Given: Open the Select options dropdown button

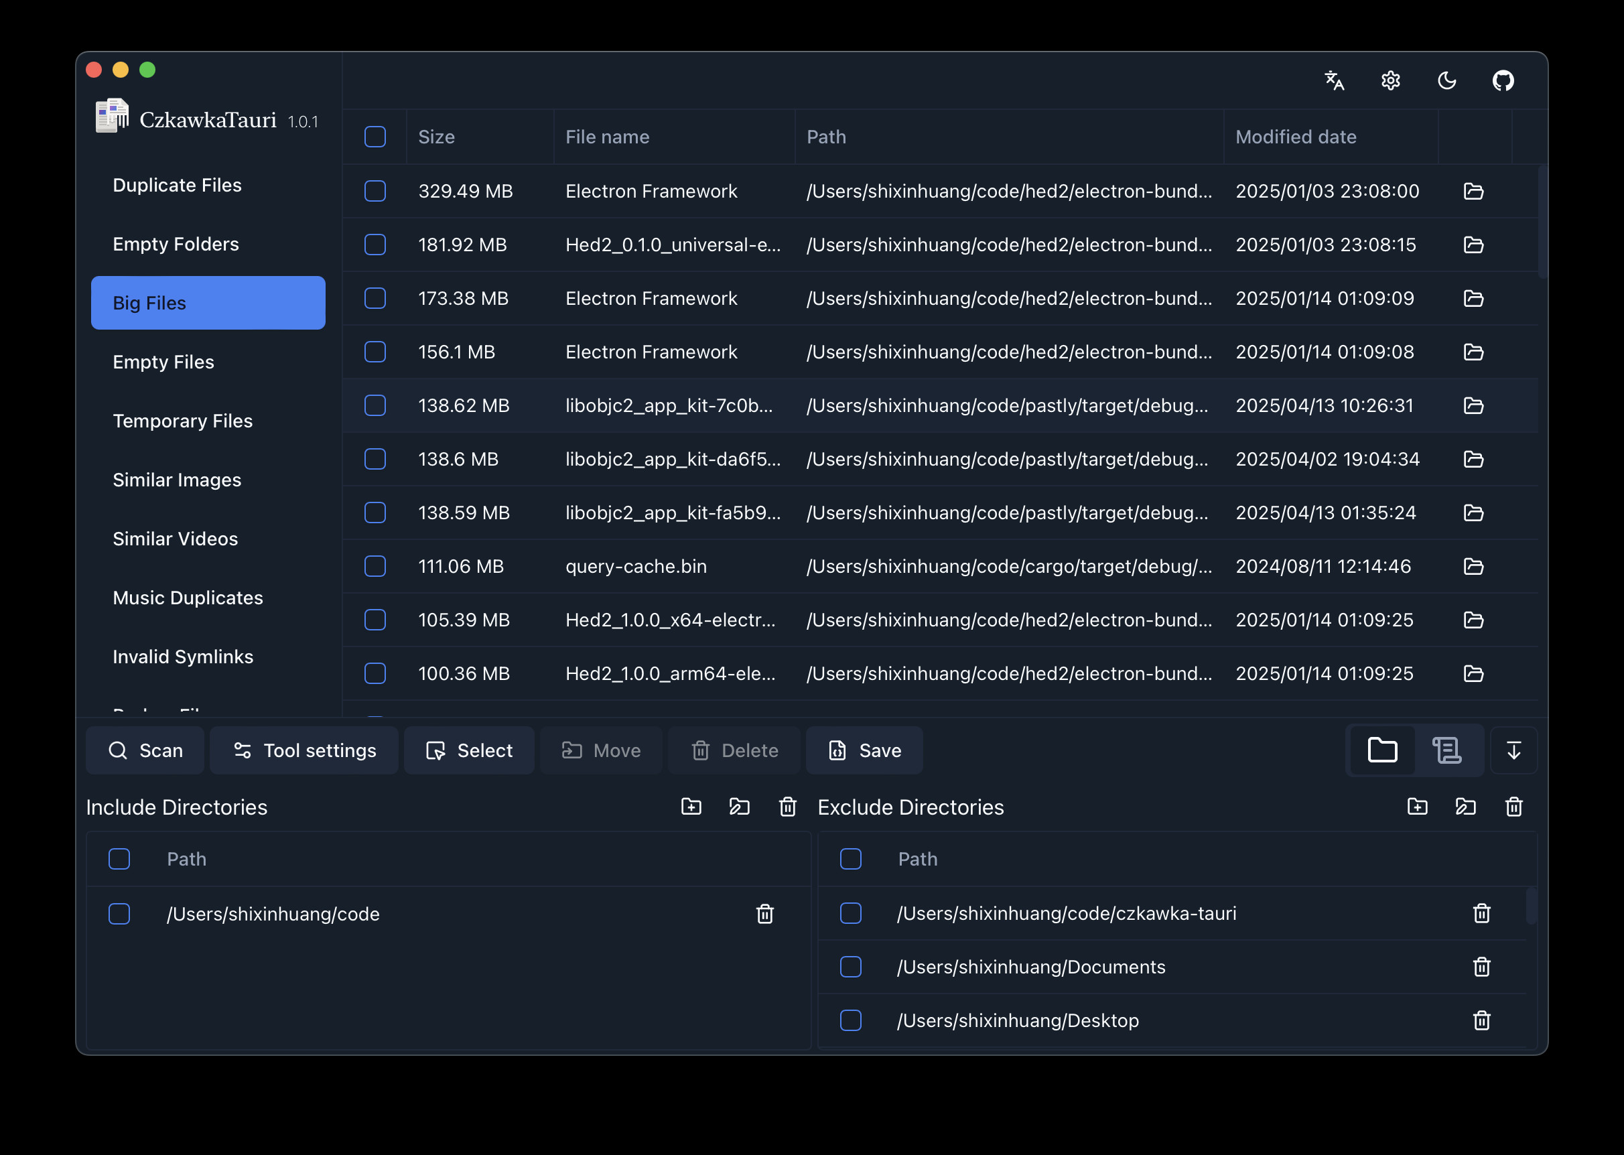Looking at the screenshot, I should coord(468,750).
